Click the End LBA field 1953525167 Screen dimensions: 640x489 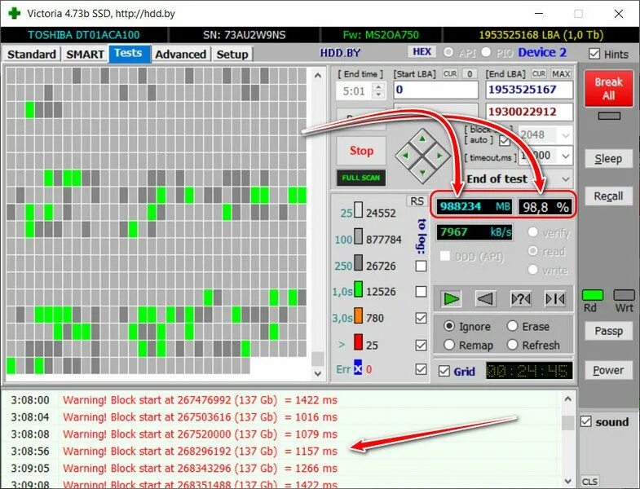coord(529,90)
